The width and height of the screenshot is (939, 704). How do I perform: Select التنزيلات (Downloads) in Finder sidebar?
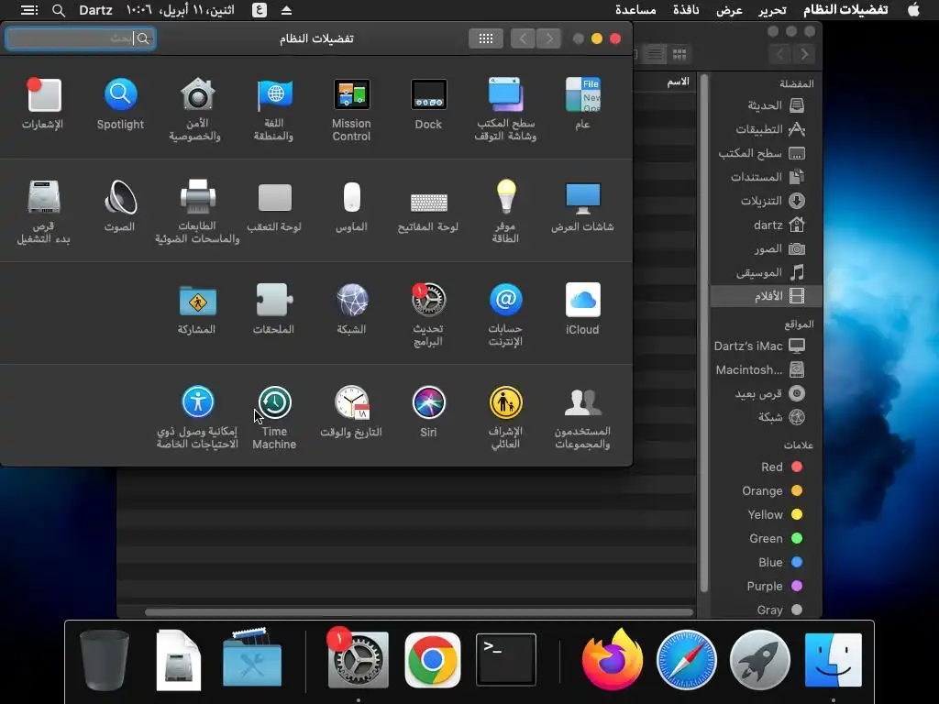click(767, 201)
